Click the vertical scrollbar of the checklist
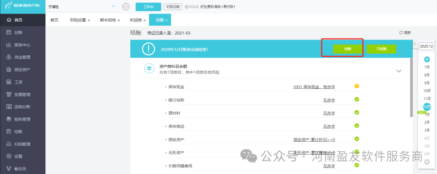The width and height of the screenshot is (437, 174). click(x=412, y=88)
